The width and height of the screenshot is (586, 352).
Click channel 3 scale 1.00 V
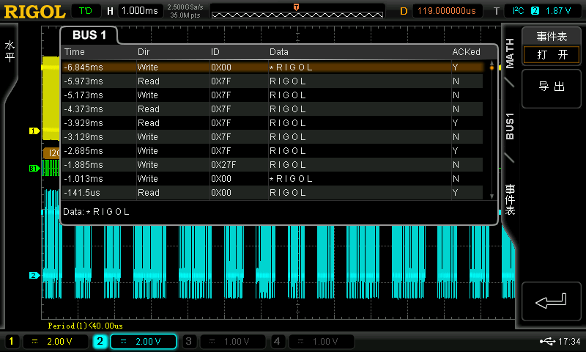pyautogui.click(x=232, y=341)
